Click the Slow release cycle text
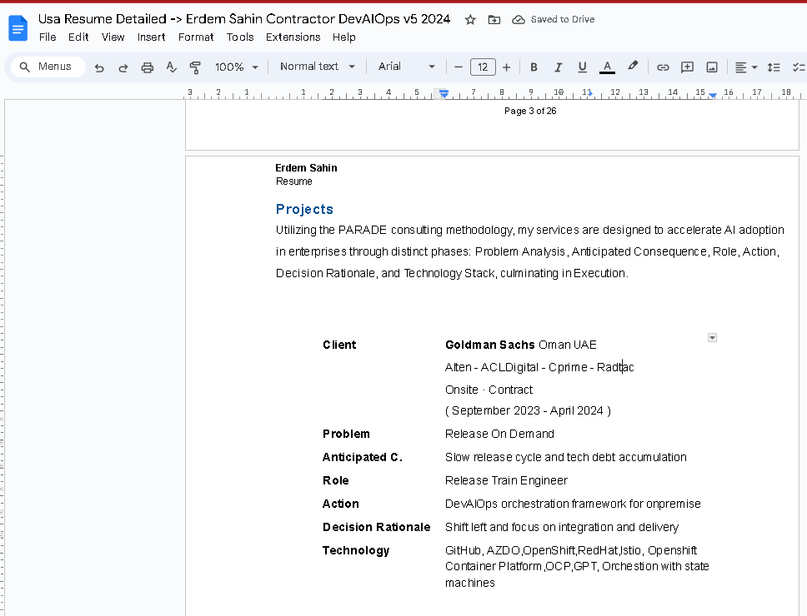The image size is (807, 616). 565,457
